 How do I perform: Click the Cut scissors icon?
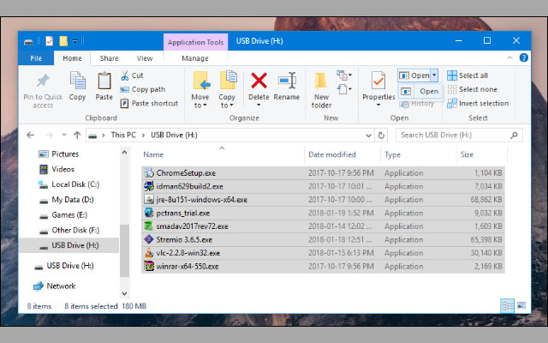pyautogui.click(x=125, y=75)
